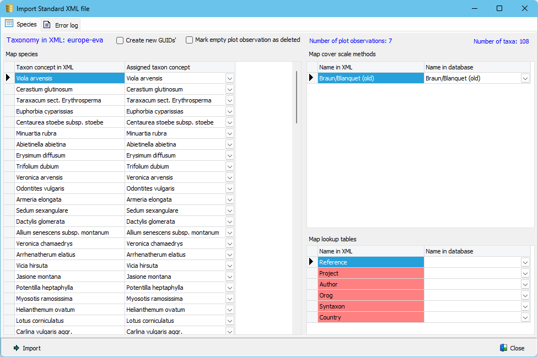Viewport: 538px width, 357px height.
Task: Open assigned taxon dropdown for Cerastium glutinosum
Action: click(x=230, y=89)
